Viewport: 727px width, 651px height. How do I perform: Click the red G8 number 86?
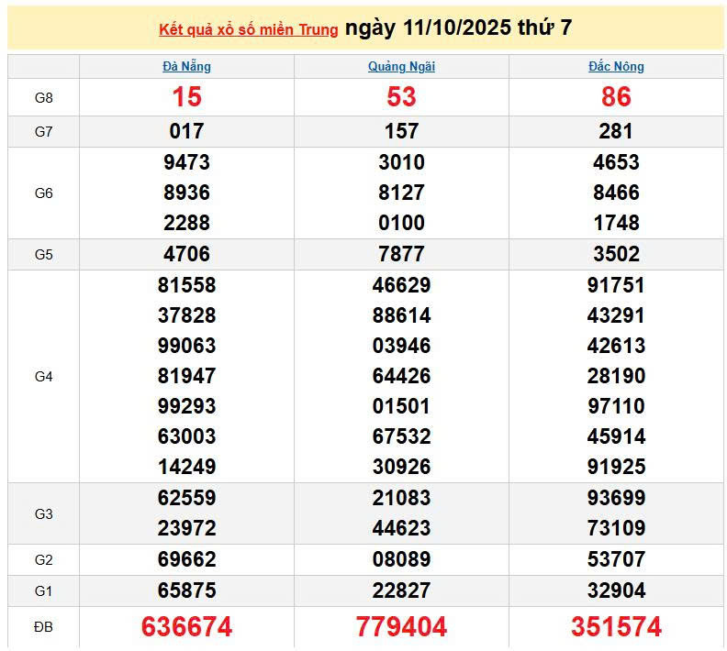coord(616,97)
